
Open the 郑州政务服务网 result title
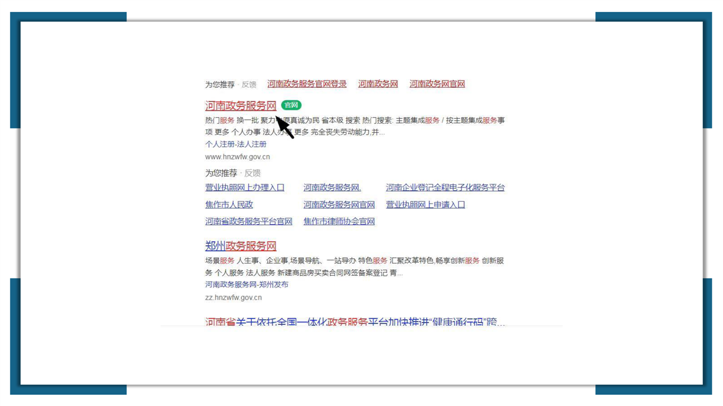pyautogui.click(x=241, y=246)
